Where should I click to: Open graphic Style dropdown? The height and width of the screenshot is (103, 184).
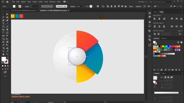click(93, 6)
